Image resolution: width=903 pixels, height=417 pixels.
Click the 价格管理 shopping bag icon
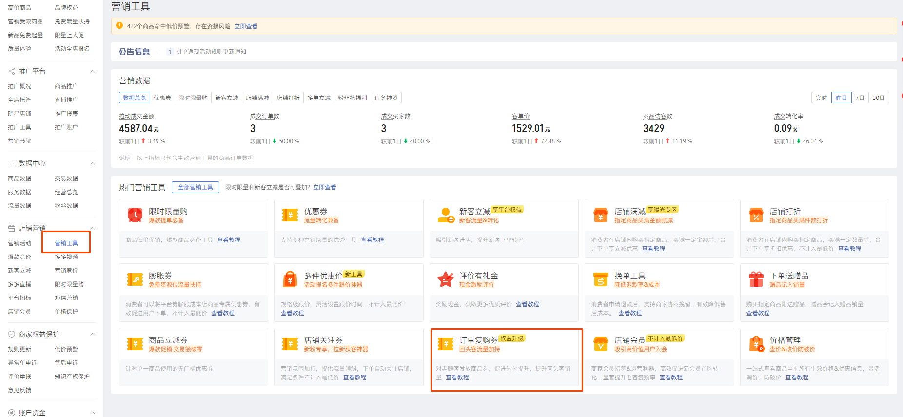(x=756, y=344)
